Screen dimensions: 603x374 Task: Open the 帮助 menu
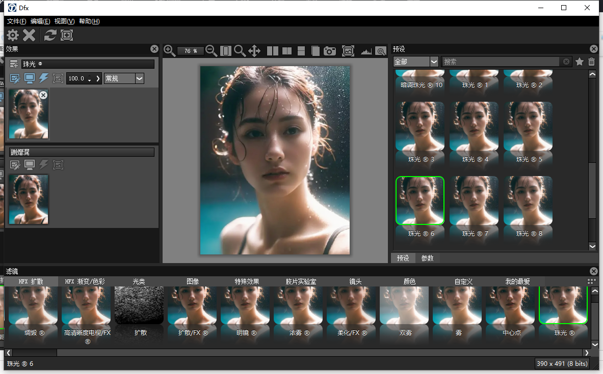(x=89, y=21)
